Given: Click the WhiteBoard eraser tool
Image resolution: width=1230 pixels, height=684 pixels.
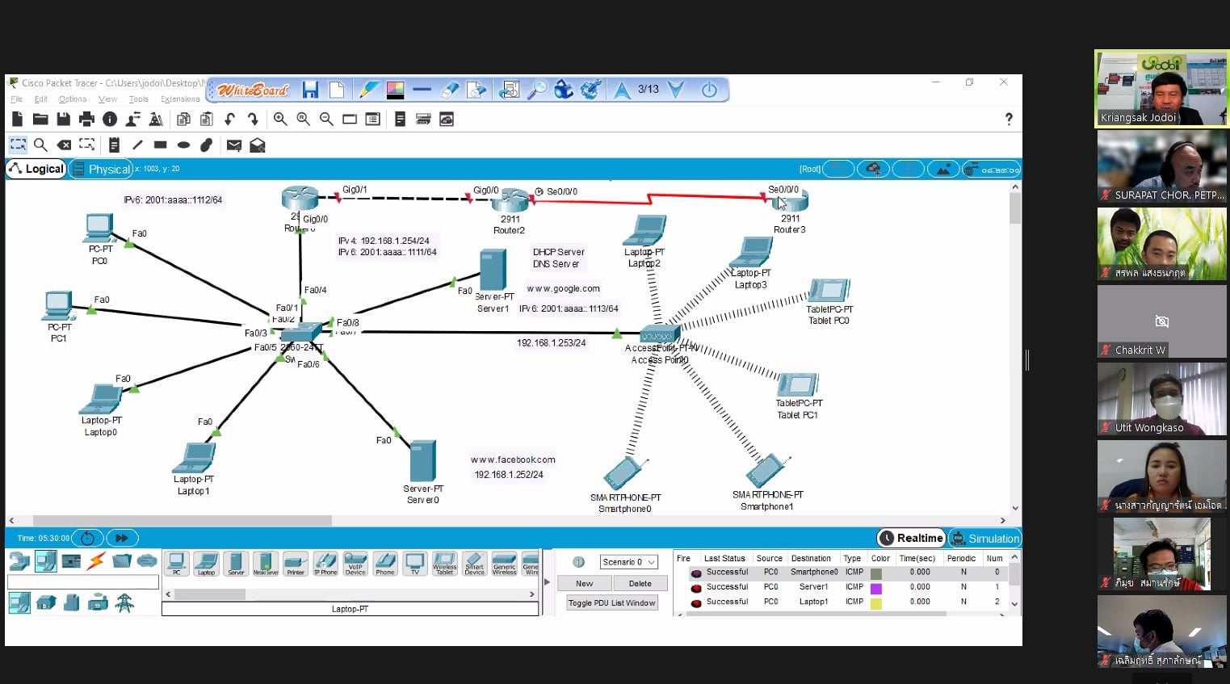Looking at the screenshot, I should 450,90.
